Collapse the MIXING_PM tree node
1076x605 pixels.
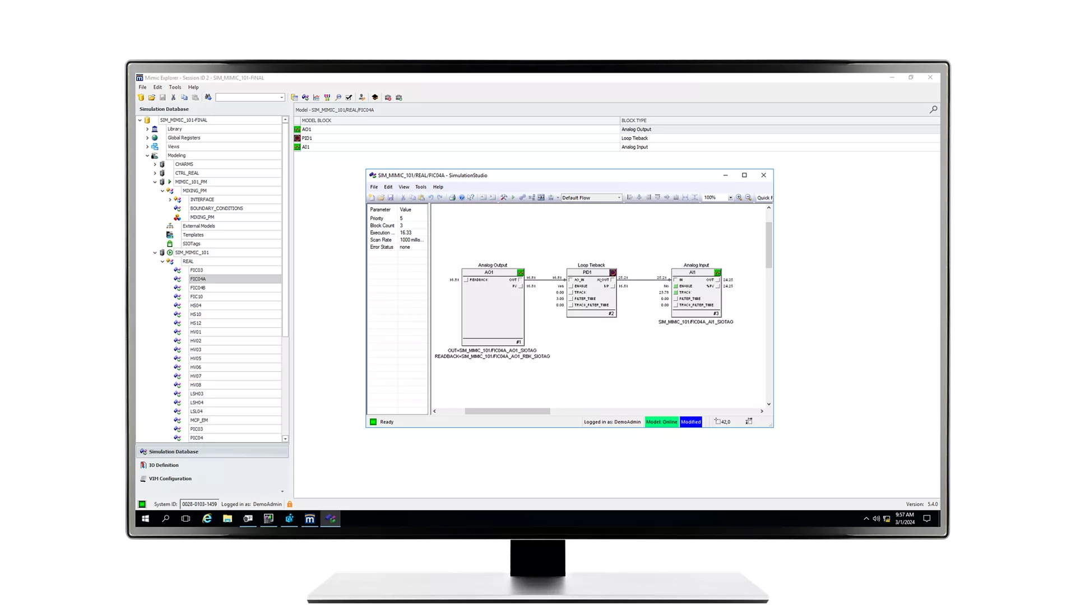[161, 190]
